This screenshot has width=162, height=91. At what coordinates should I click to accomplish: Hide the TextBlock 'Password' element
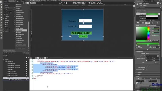pyautogui.click(x=27, y=68)
